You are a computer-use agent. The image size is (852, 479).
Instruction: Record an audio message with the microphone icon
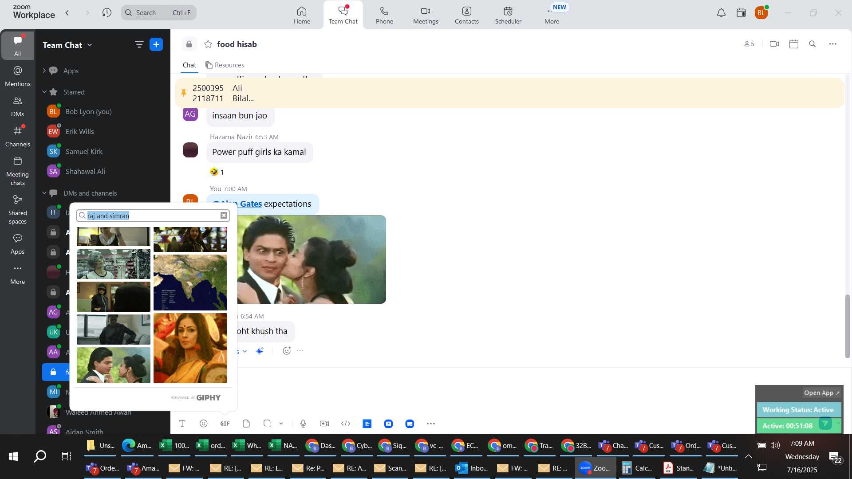[x=303, y=424]
